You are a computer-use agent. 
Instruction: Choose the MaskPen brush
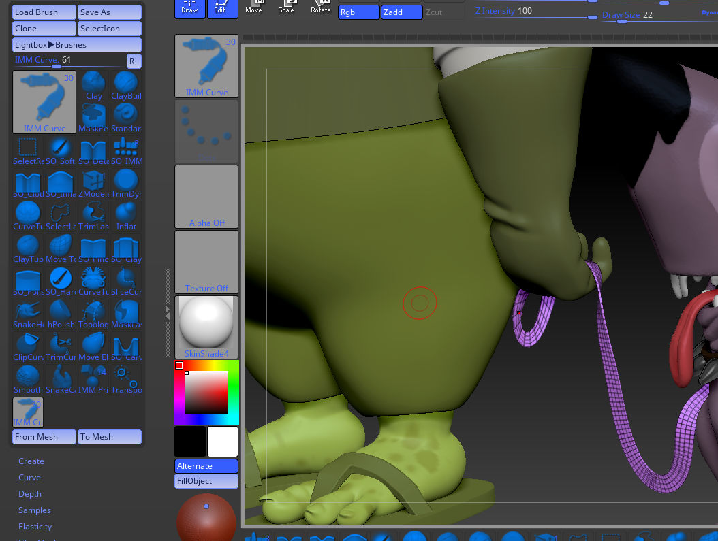click(93, 118)
